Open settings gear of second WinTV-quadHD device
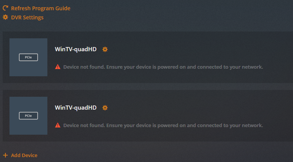 point(105,108)
